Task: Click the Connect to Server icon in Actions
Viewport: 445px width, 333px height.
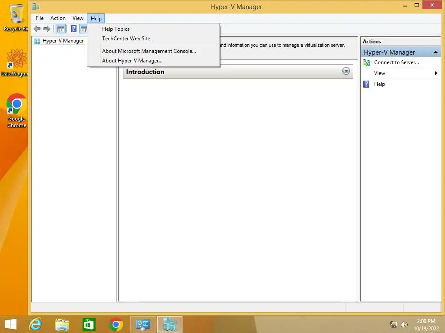Action: (x=366, y=62)
